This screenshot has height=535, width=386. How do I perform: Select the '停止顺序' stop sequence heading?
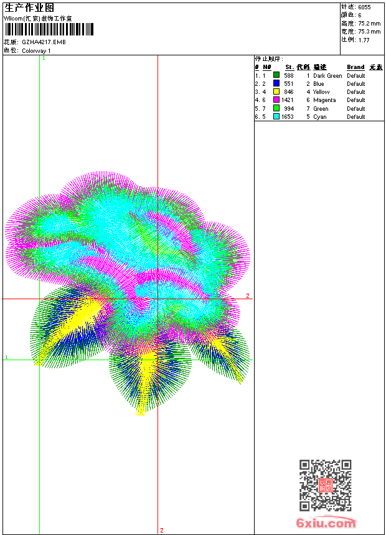pyautogui.click(x=269, y=58)
